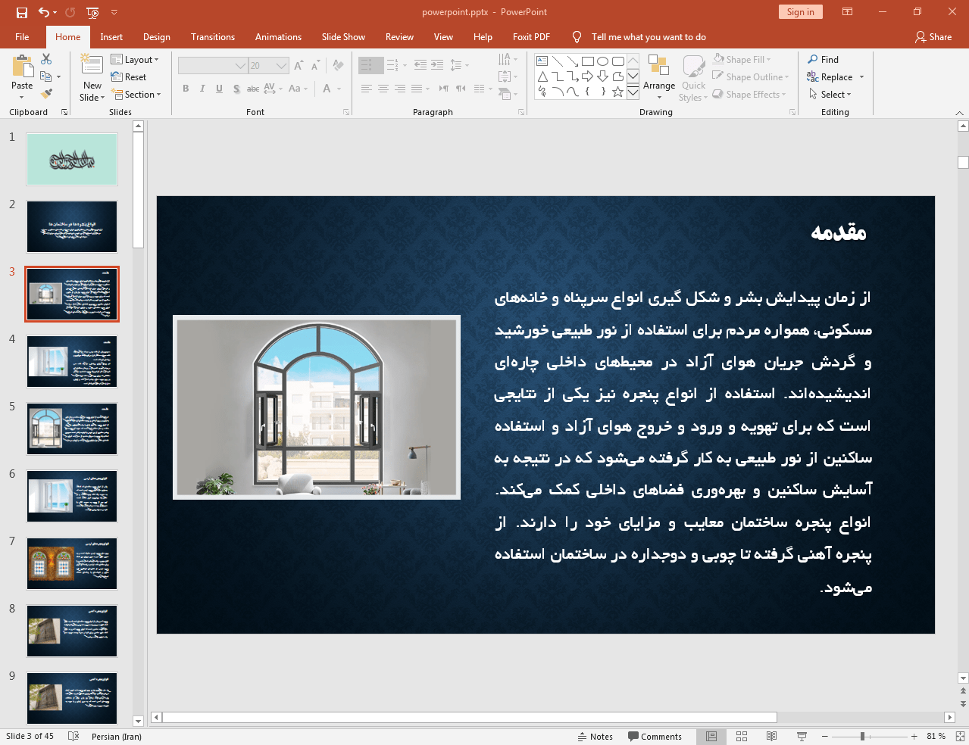
Task: Select the oval shape in shapes gallery
Action: coord(602,61)
